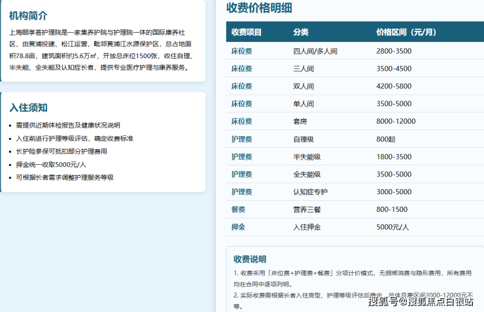
Task: Click bullet 入住前进行护理等级评估
Action: point(75,139)
